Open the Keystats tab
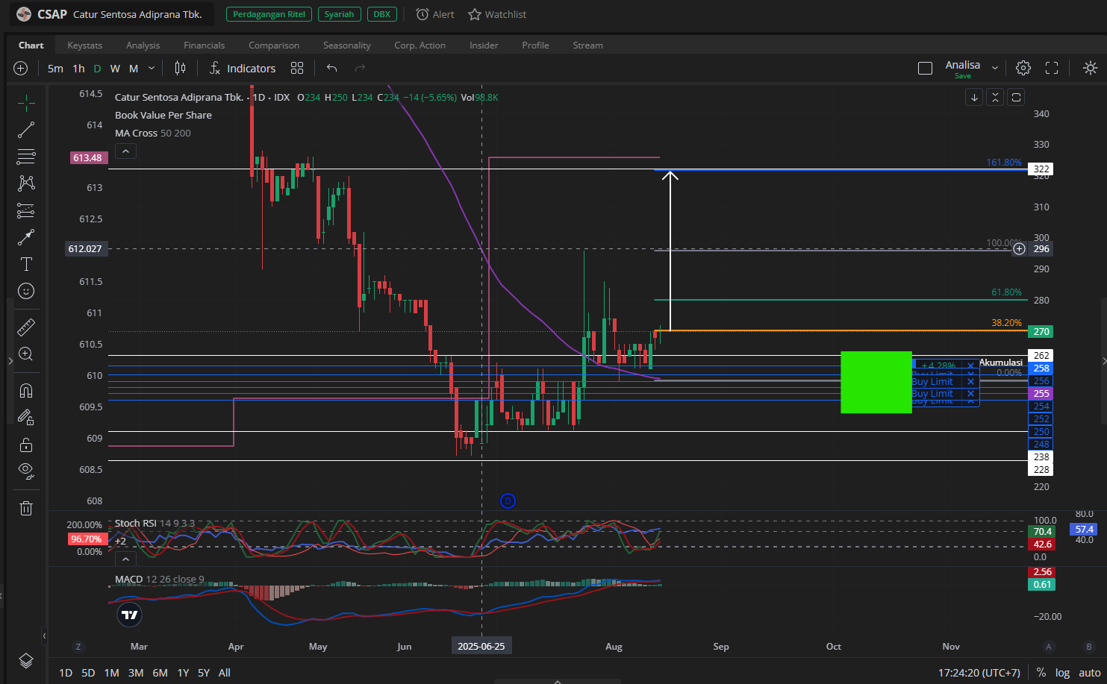Image resolution: width=1107 pixels, height=684 pixels. click(85, 45)
